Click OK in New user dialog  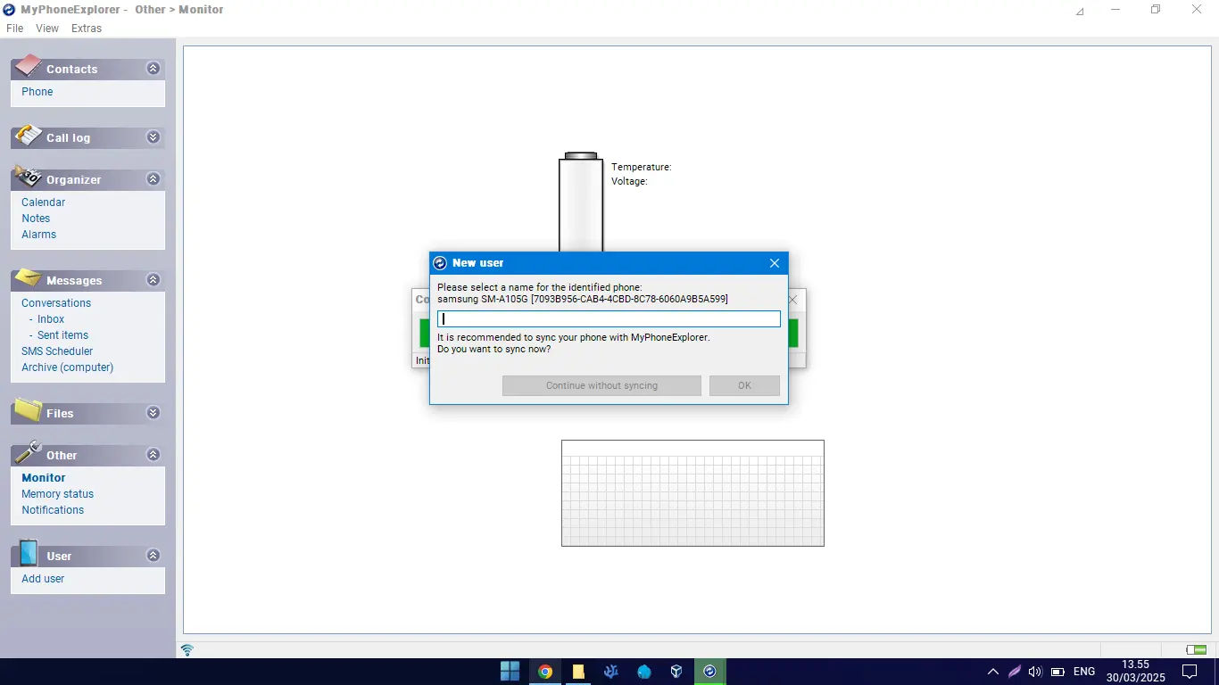(744, 385)
